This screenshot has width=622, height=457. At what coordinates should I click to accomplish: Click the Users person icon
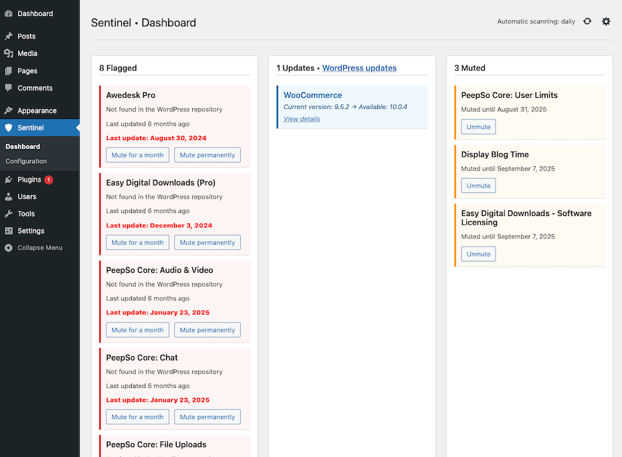(x=9, y=197)
